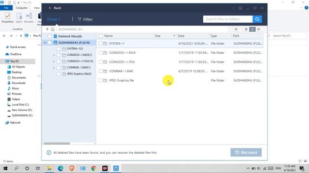309x173 pixels.
Task: Open Quick access in Explorer sidebar
Action: pos(17,47)
